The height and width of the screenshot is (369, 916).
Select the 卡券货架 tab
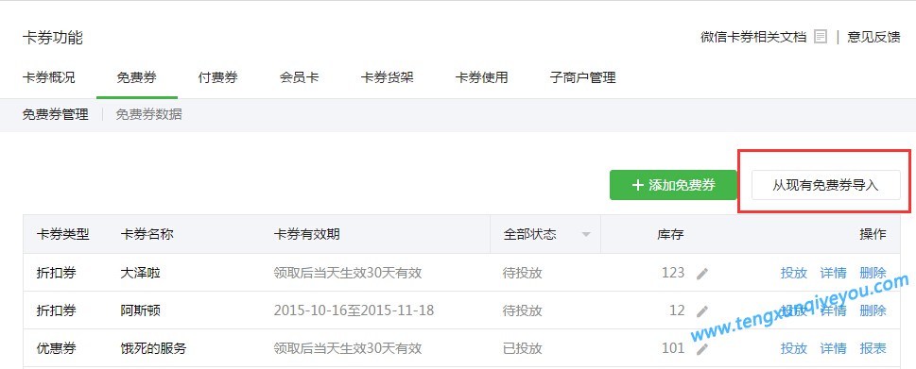pos(387,77)
